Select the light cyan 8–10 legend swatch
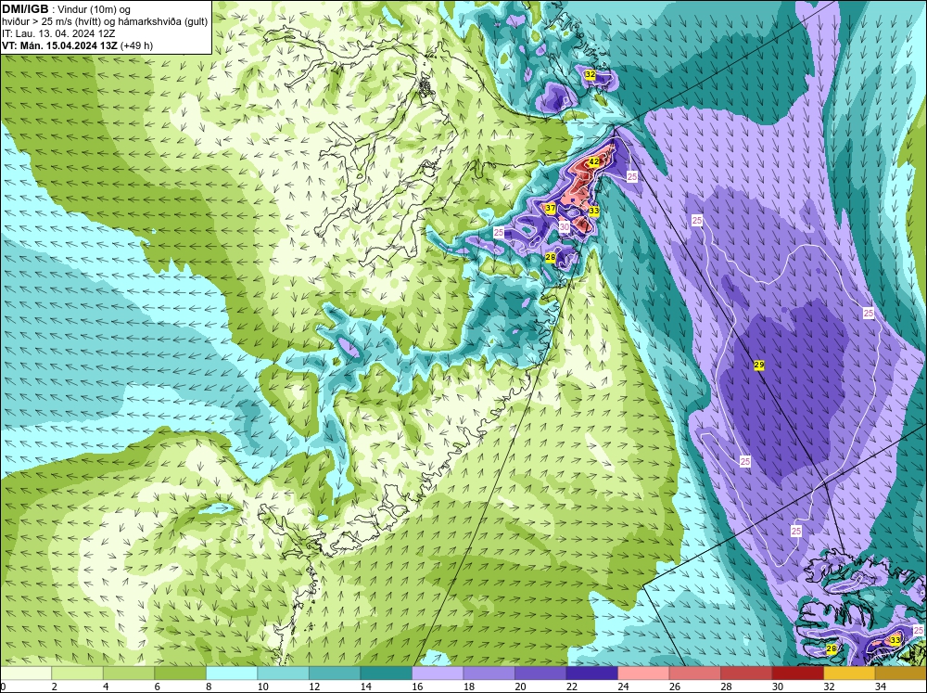The image size is (927, 693). (x=232, y=673)
